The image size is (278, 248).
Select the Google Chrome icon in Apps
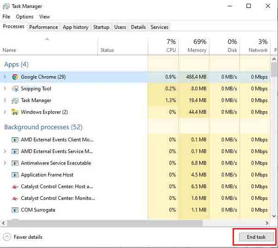(x=15, y=77)
